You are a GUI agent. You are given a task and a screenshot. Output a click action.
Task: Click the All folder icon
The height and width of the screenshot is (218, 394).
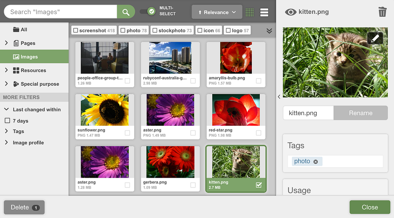pyautogui.click(x=16, y=29)
